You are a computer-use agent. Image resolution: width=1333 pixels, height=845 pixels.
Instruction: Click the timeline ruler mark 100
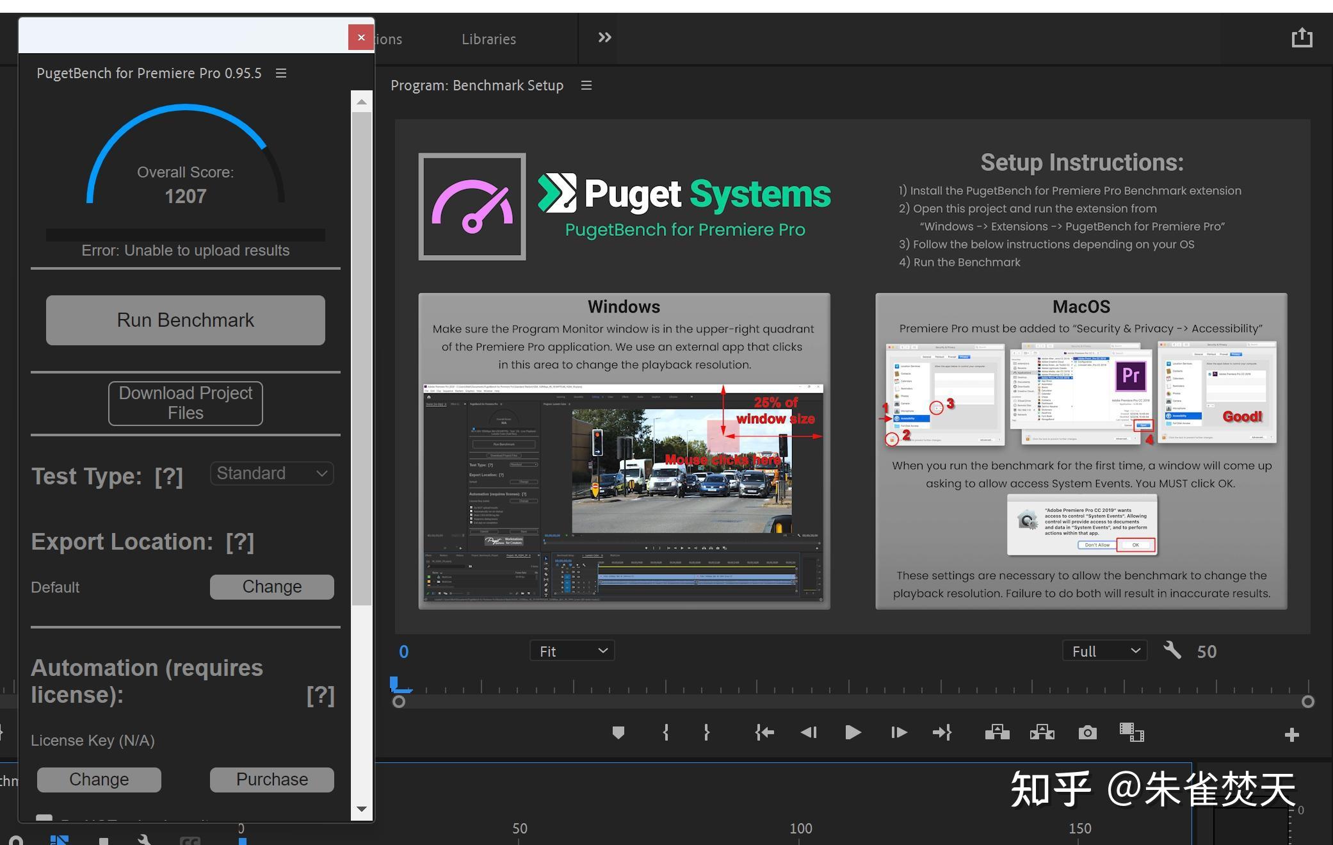click(x=800, y=828)
